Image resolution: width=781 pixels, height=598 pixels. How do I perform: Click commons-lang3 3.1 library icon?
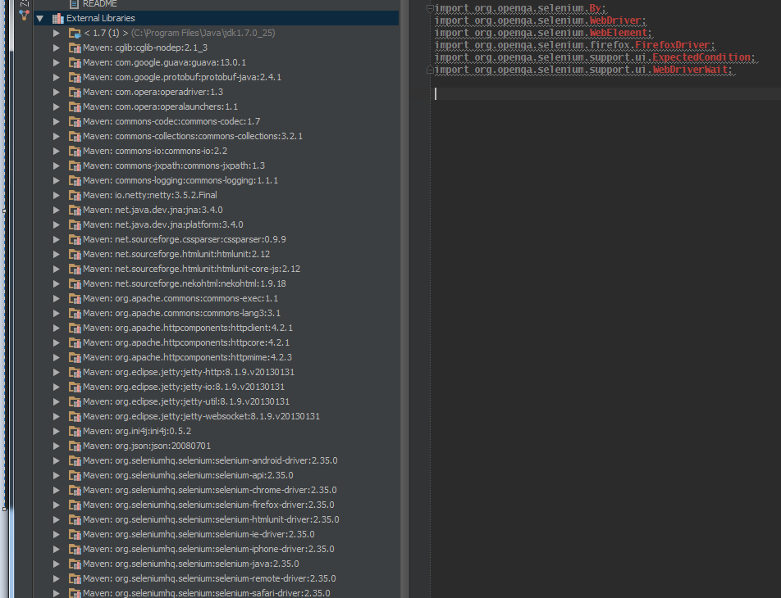pyautogui.click(x=75, y=314)
